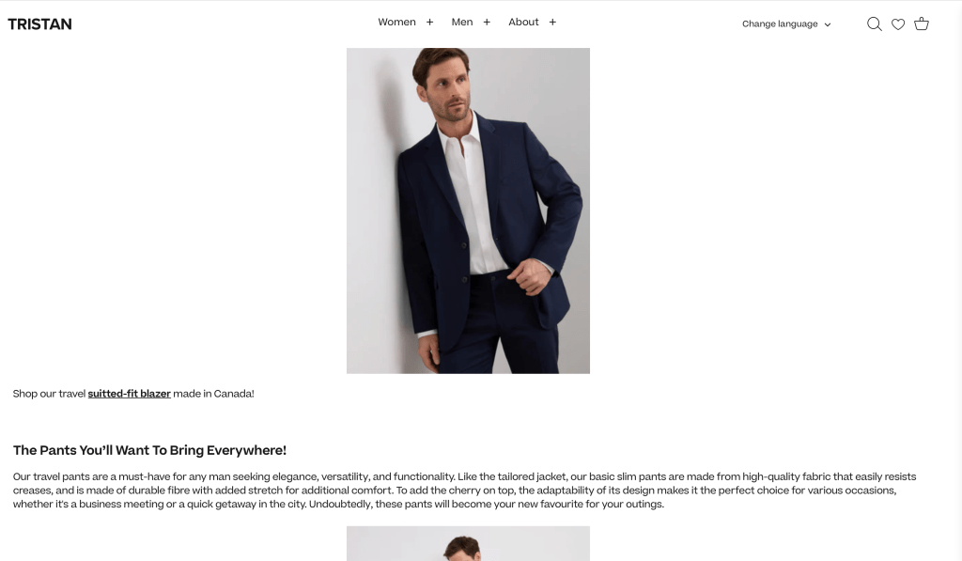Open the Change language selector text

click(780, 23)
